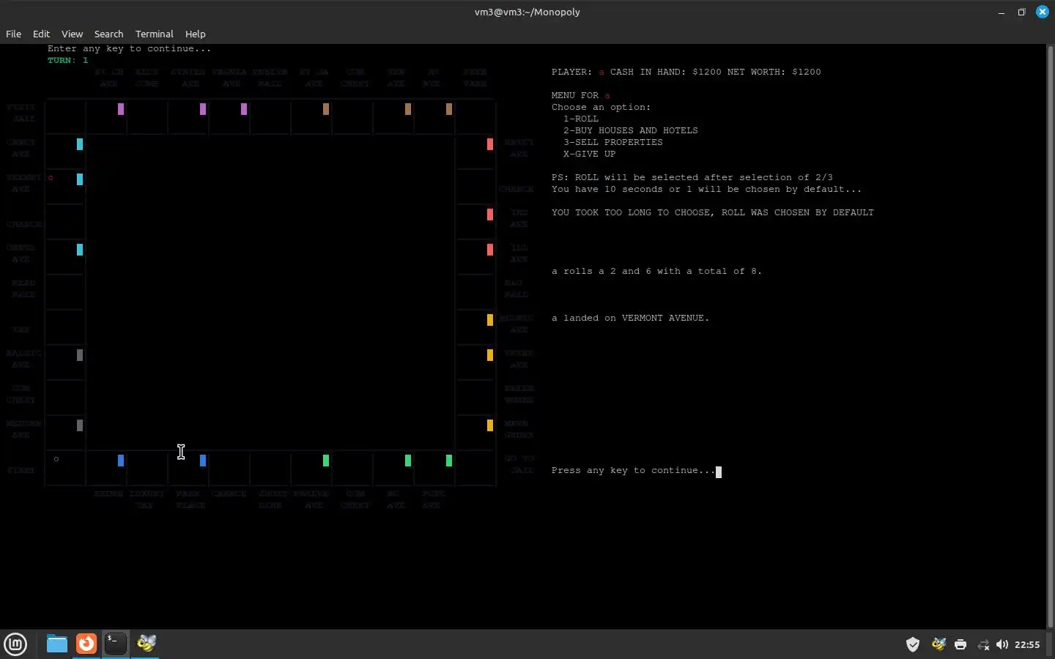Maximize the terminal window

point(1021,12)
